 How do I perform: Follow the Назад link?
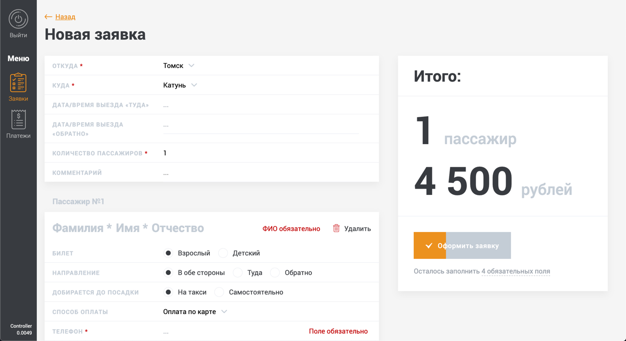click(65, 17)
